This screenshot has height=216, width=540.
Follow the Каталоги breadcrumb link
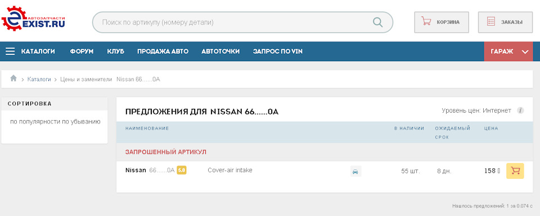coord(39,79)
